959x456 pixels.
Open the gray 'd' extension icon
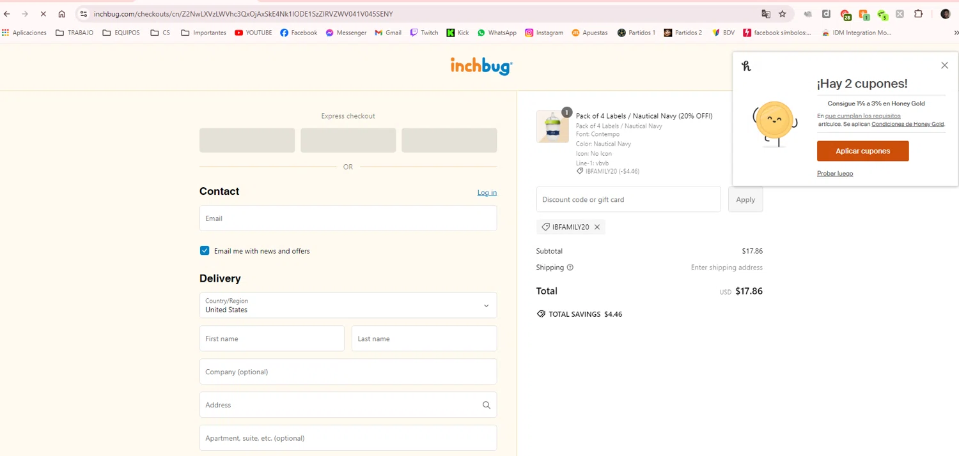[x=826, y=14]
